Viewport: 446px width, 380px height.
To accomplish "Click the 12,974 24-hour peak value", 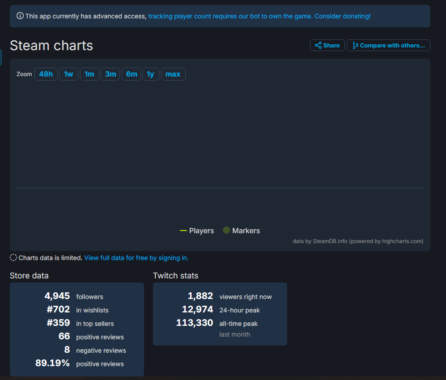I will [198, 309].
